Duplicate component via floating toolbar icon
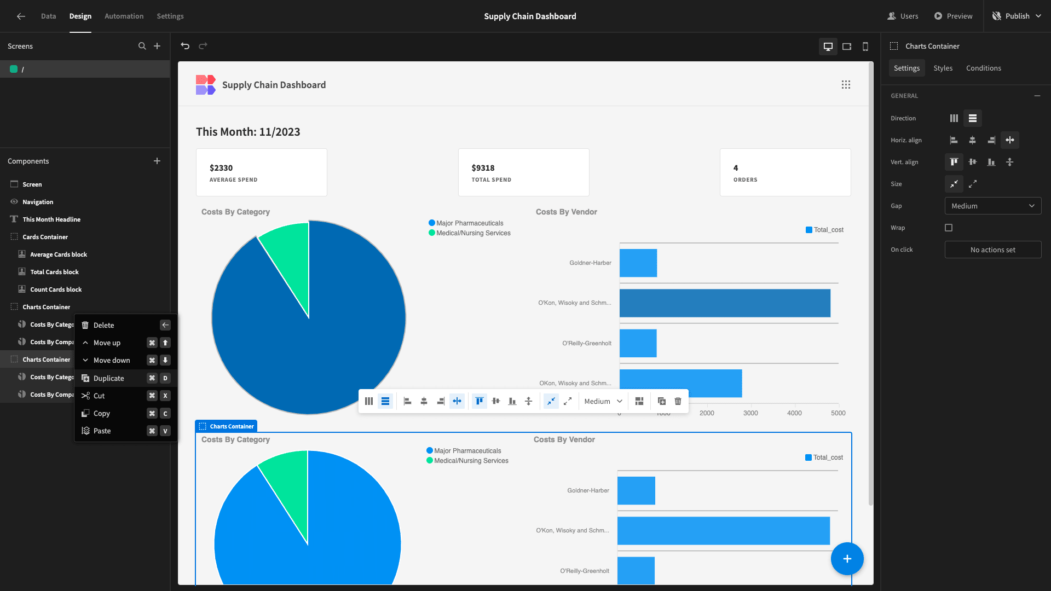The width and height of the screenshot is (1051, 591). point(661,401)
